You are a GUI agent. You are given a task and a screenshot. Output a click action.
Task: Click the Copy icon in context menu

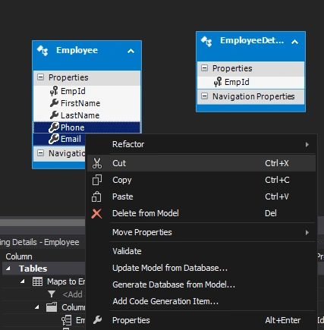click(97, 180)
